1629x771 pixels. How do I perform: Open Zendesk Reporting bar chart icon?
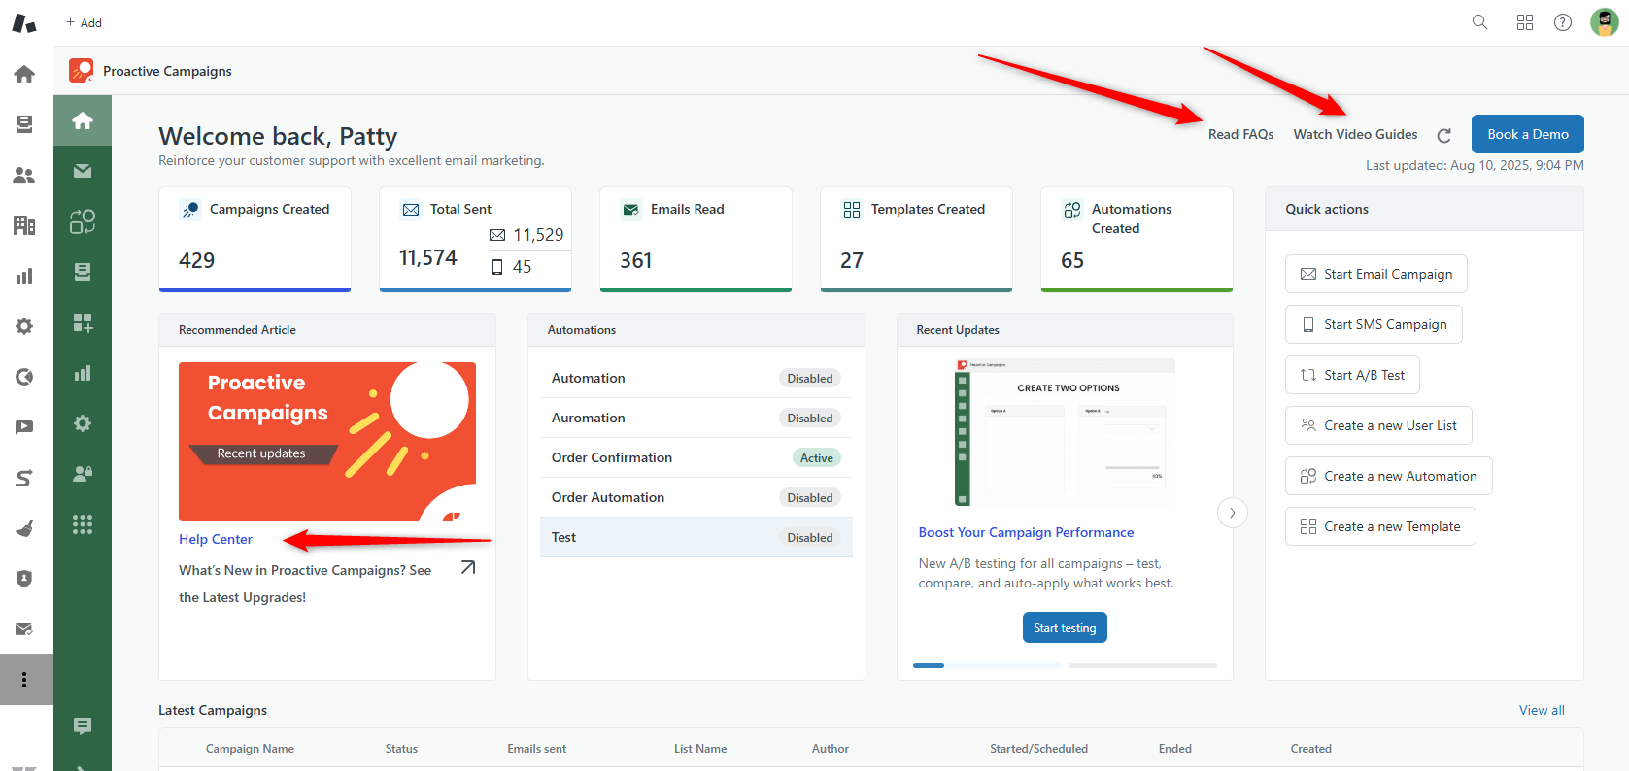pyautogui.click(x=24, y=276)
